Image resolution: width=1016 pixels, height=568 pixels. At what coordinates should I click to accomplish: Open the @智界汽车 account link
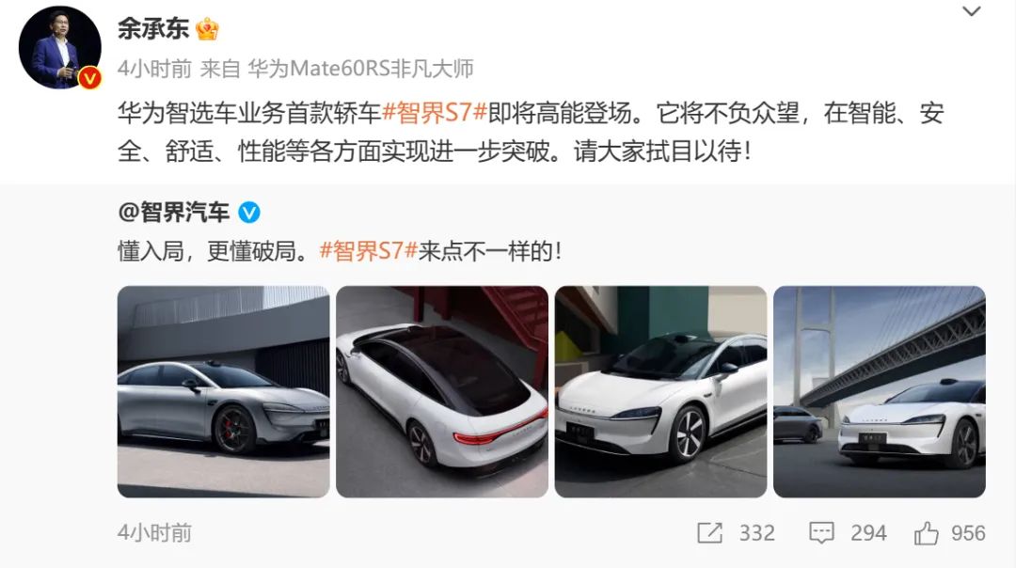click(174, 213)
